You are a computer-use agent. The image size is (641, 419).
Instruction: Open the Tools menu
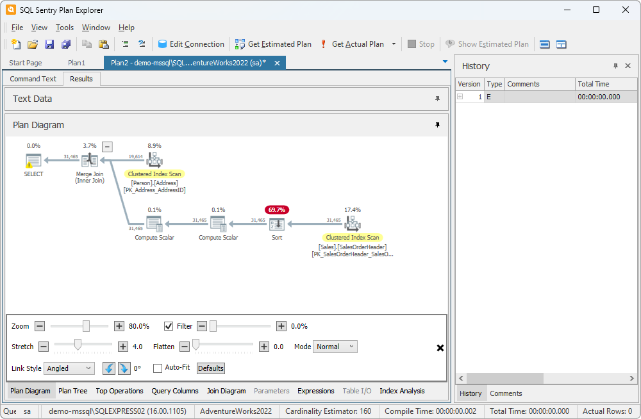click(x=65, y=28)
